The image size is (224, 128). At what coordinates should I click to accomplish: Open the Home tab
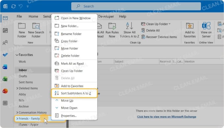[33, 16]
